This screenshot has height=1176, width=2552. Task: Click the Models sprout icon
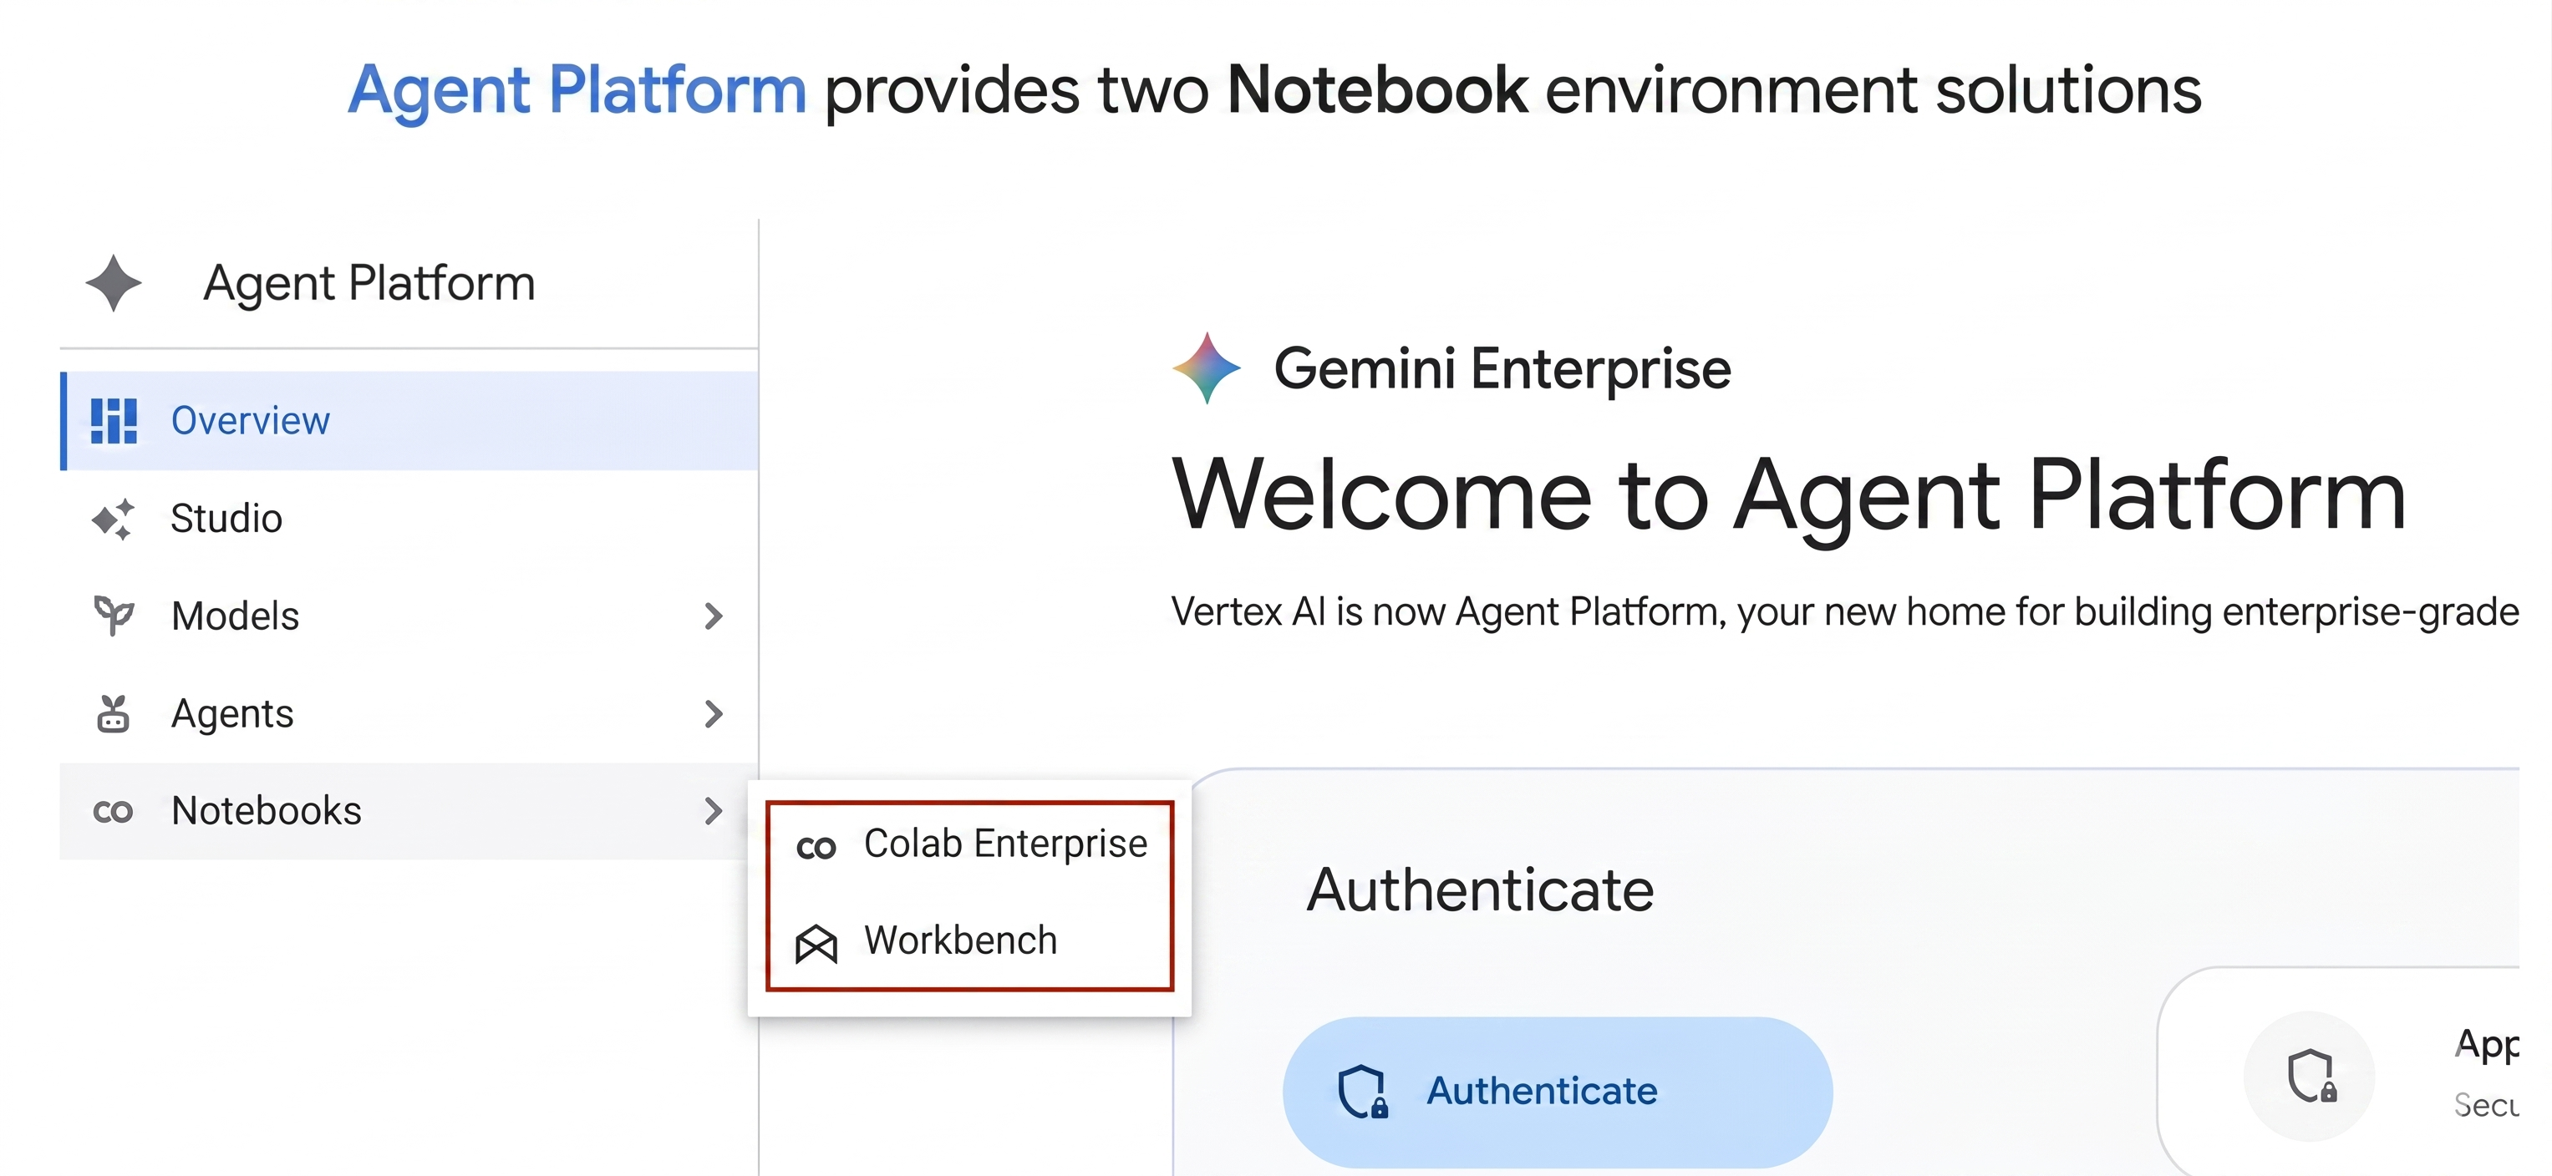114,616
